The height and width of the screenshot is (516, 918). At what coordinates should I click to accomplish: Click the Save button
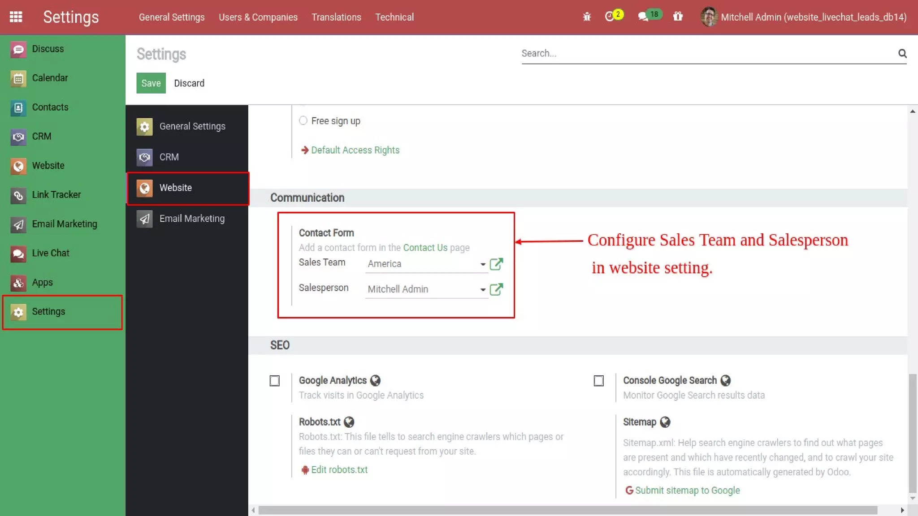point(151,83)
